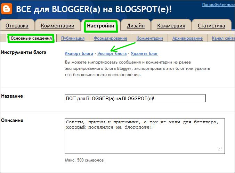Open the Архивирование settings link
This screenshot has width=235, height=173.
tap(187, 38)
